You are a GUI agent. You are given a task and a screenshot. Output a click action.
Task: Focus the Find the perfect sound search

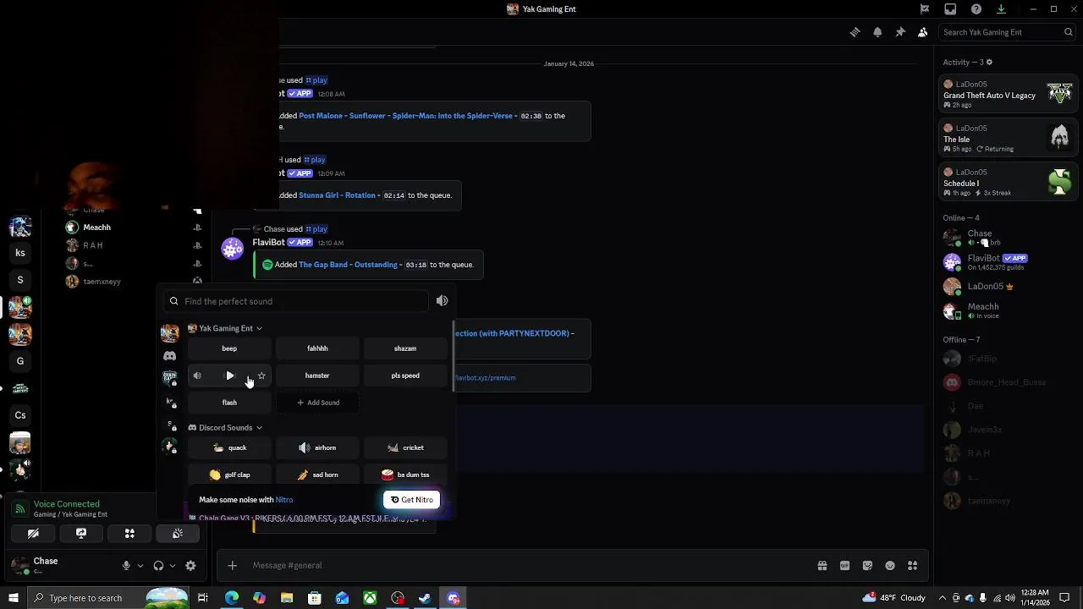pyautogui.click(x=296, y=301)
